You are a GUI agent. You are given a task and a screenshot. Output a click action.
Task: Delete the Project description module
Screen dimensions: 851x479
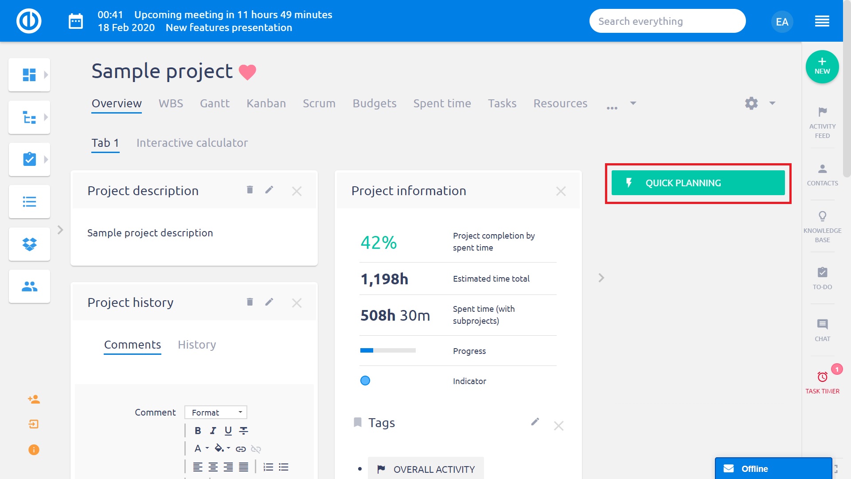[250, 190]
